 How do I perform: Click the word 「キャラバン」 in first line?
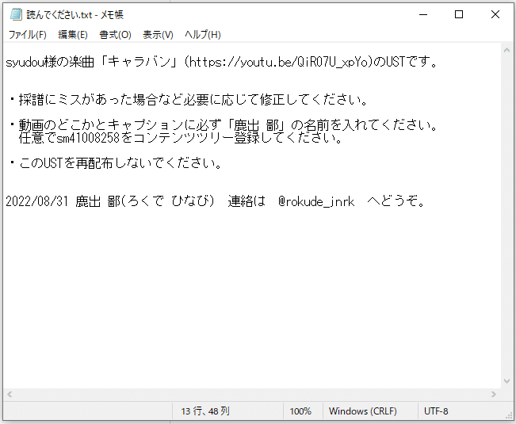click(140, 62)
